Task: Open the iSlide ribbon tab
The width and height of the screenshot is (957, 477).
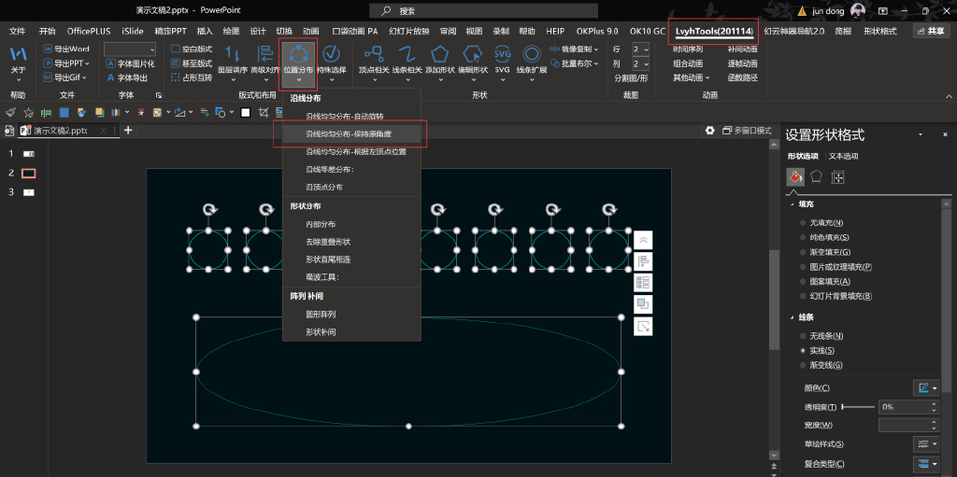Action: click(133, 31)
